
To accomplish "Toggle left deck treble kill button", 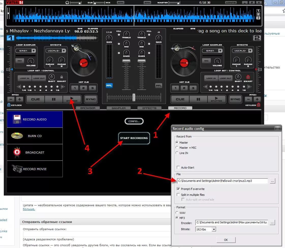I will (119, 35).
